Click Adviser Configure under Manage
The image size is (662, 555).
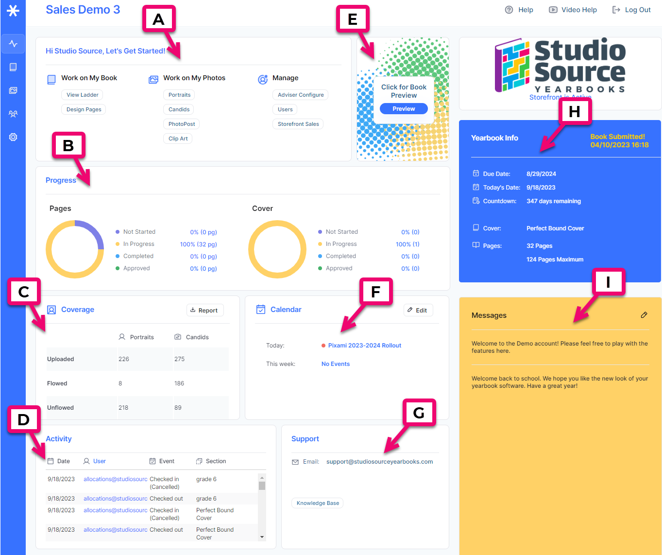(300, 95)
